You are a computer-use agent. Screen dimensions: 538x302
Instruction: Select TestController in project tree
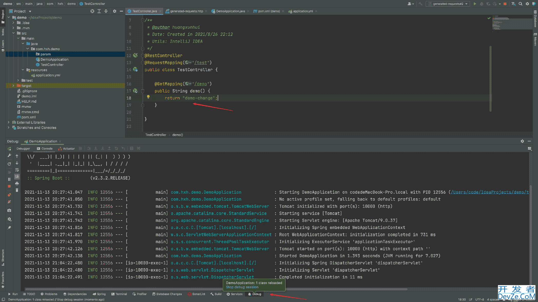52,65
